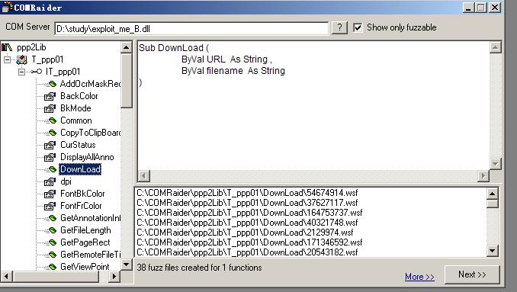Image resolution: width=517 pixels, height=292 pixels.
Task: Click the FontFrColor property icon
Action: point(50,206)
